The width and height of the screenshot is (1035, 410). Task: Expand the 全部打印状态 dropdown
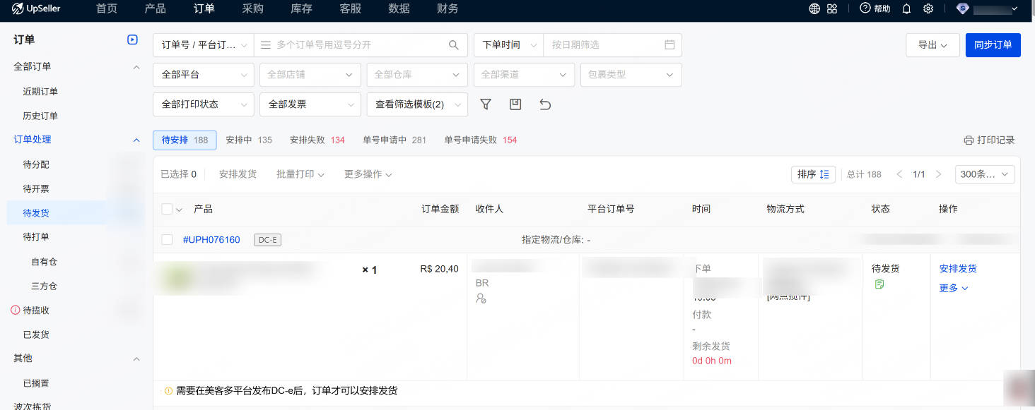203,104
